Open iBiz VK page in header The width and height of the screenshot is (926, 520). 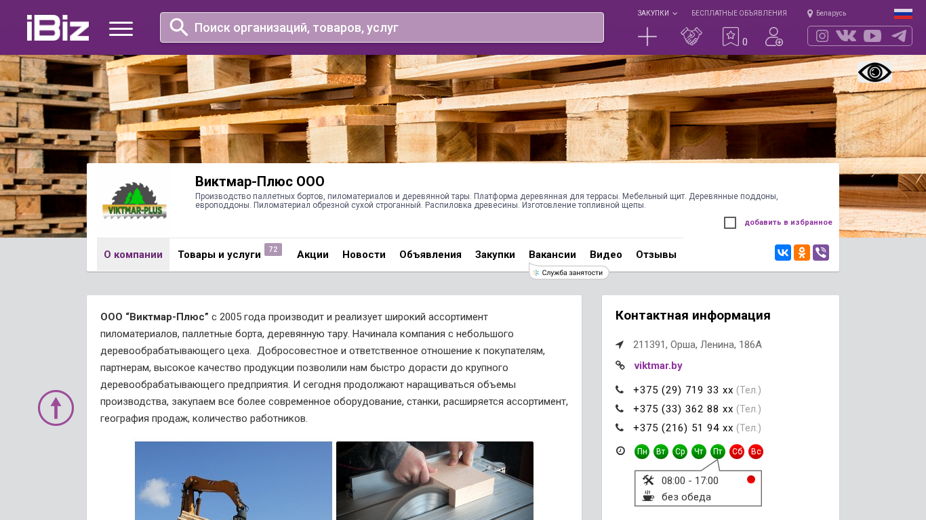846,36
